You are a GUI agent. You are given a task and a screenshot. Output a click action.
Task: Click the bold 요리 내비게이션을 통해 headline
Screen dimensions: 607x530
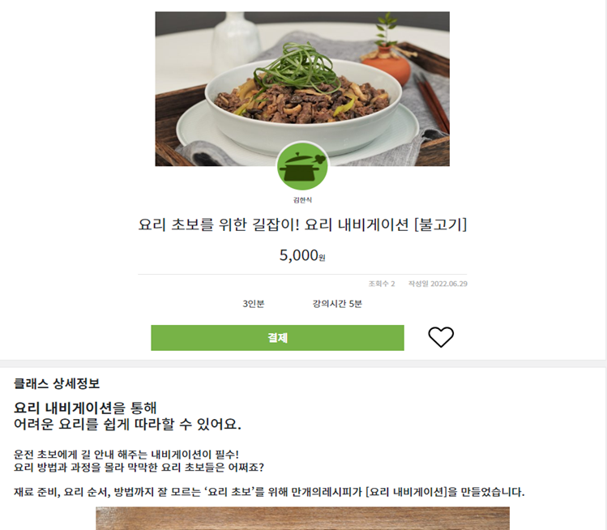pos(85,408)
